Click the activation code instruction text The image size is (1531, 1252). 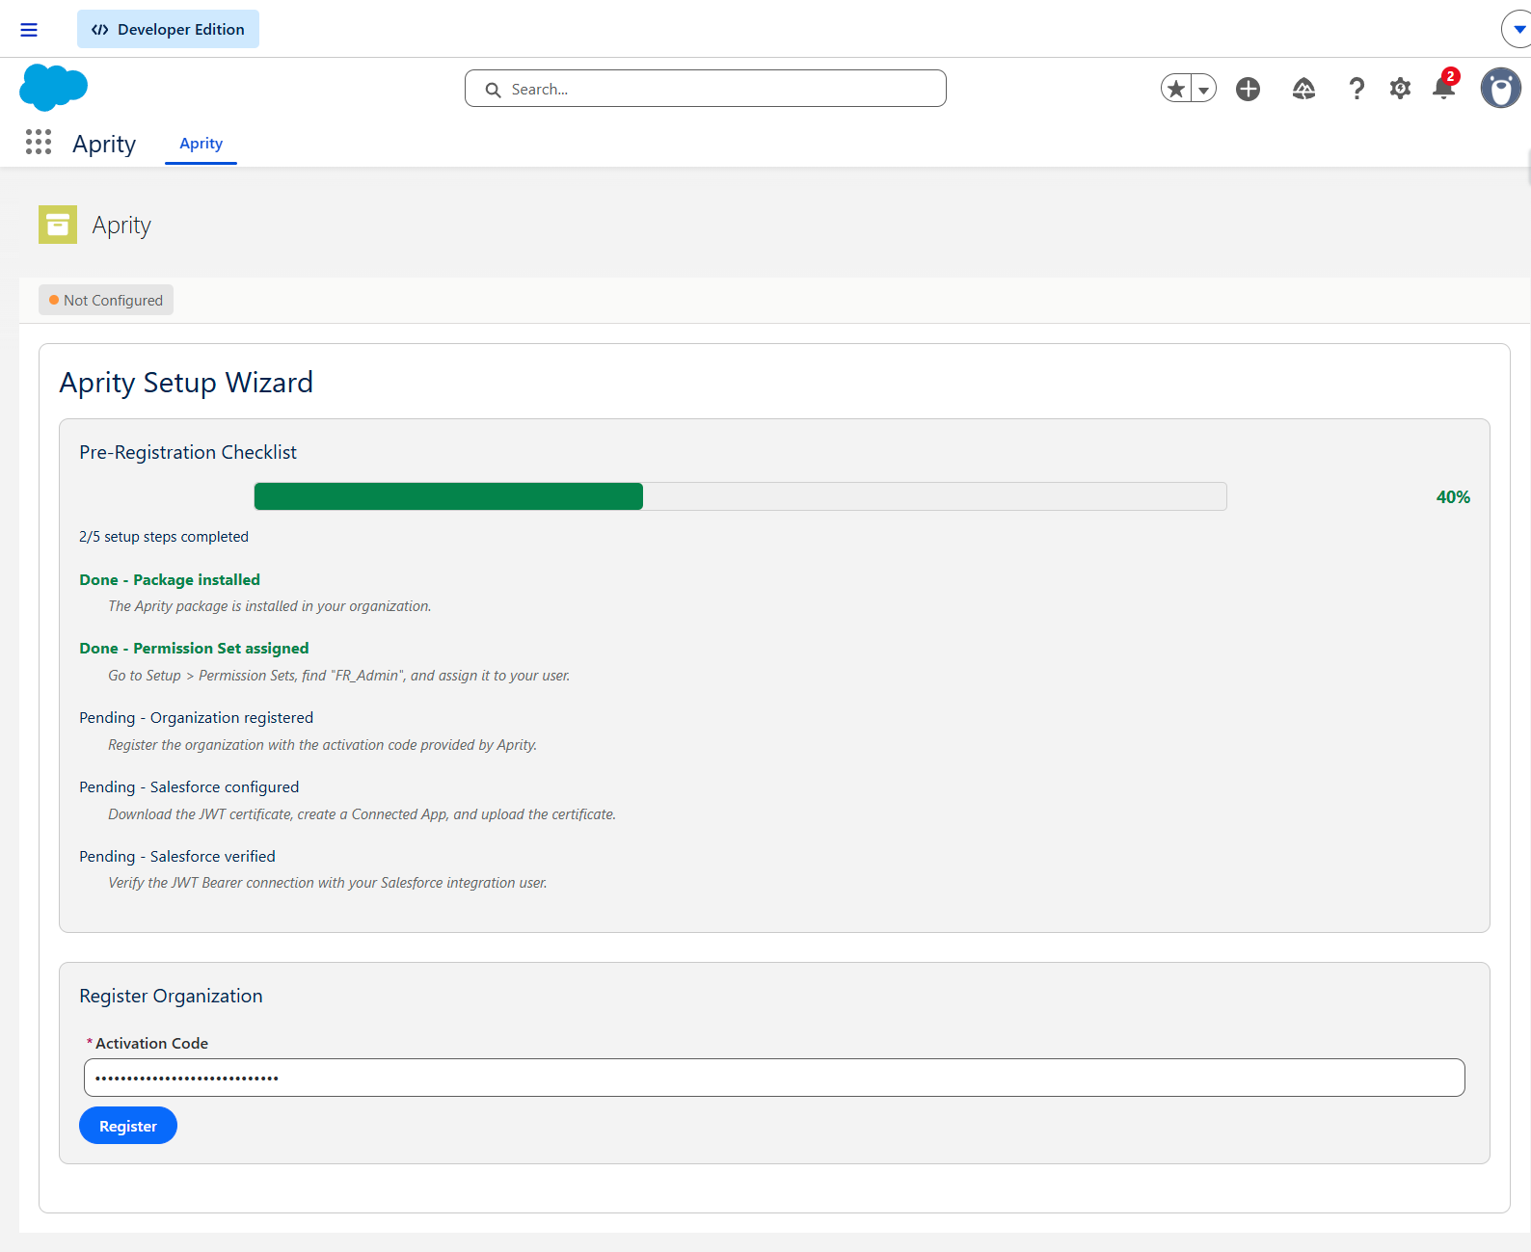pyautogui.click(x=322, y=745)
